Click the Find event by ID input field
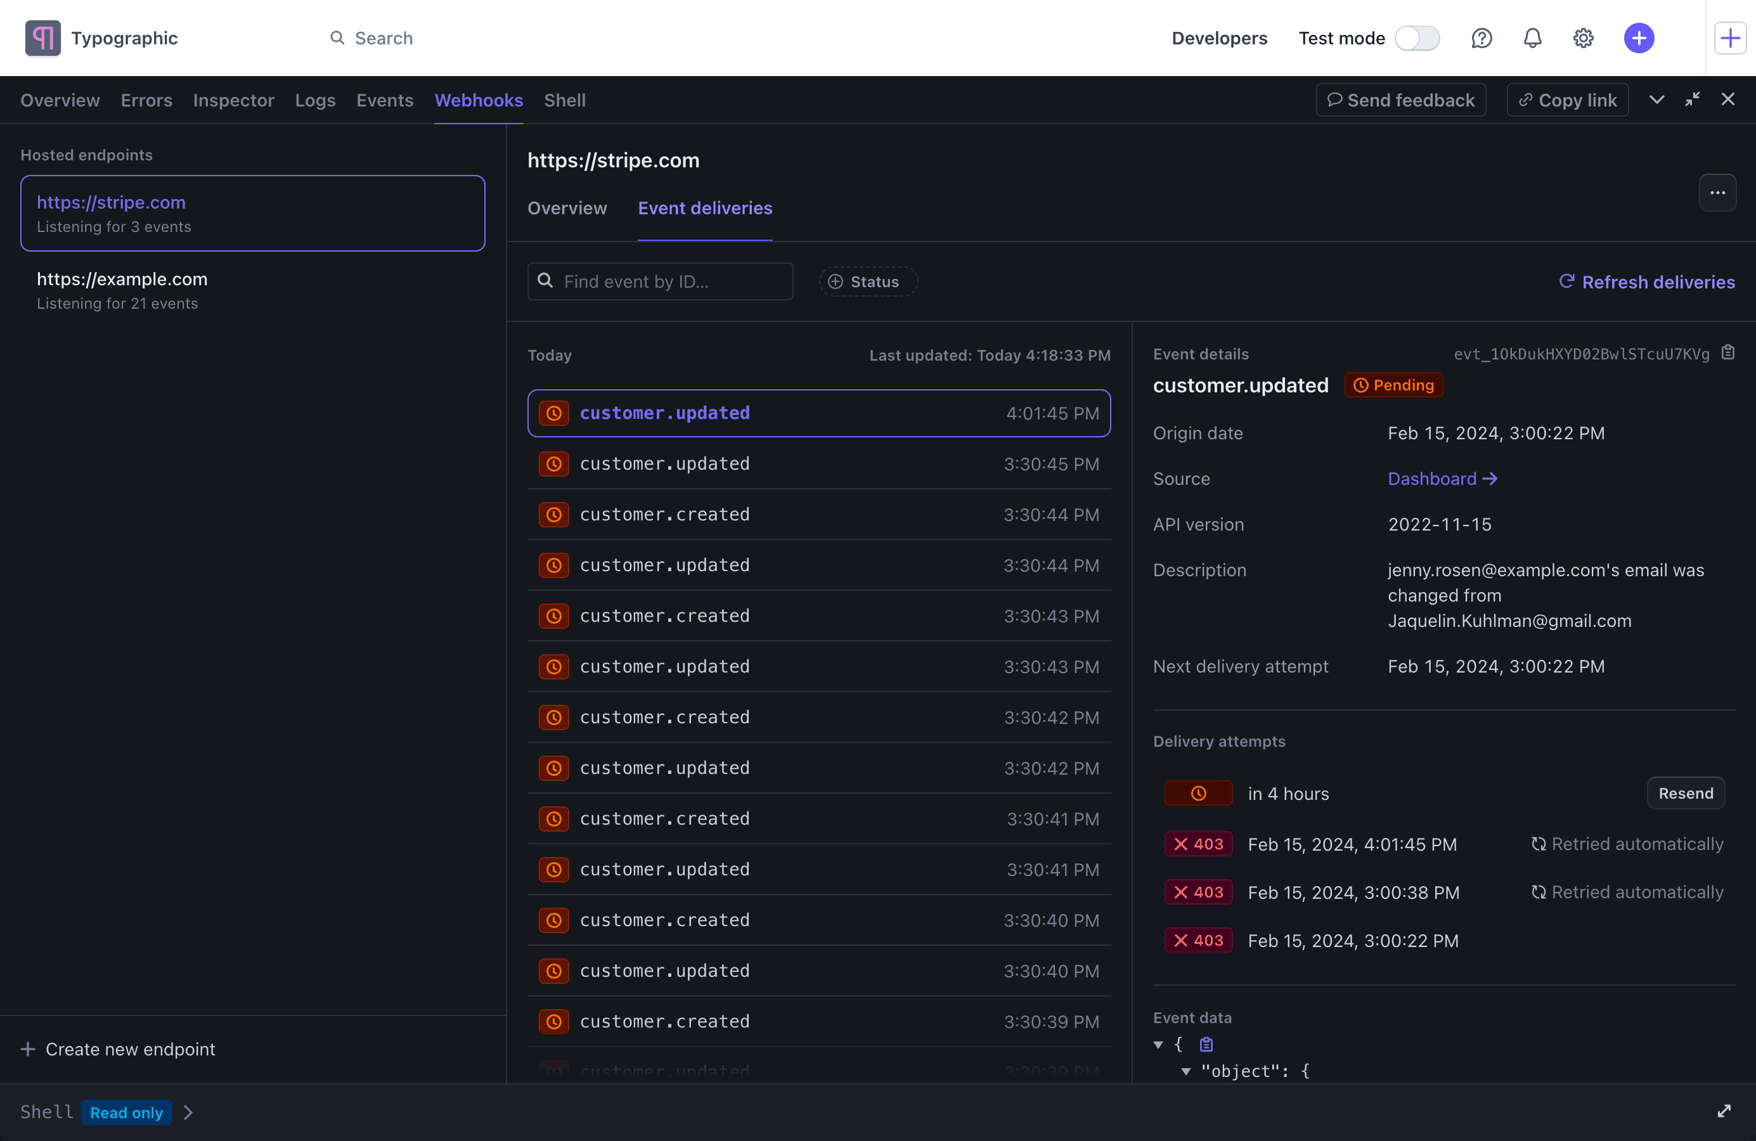 point(661,281)
